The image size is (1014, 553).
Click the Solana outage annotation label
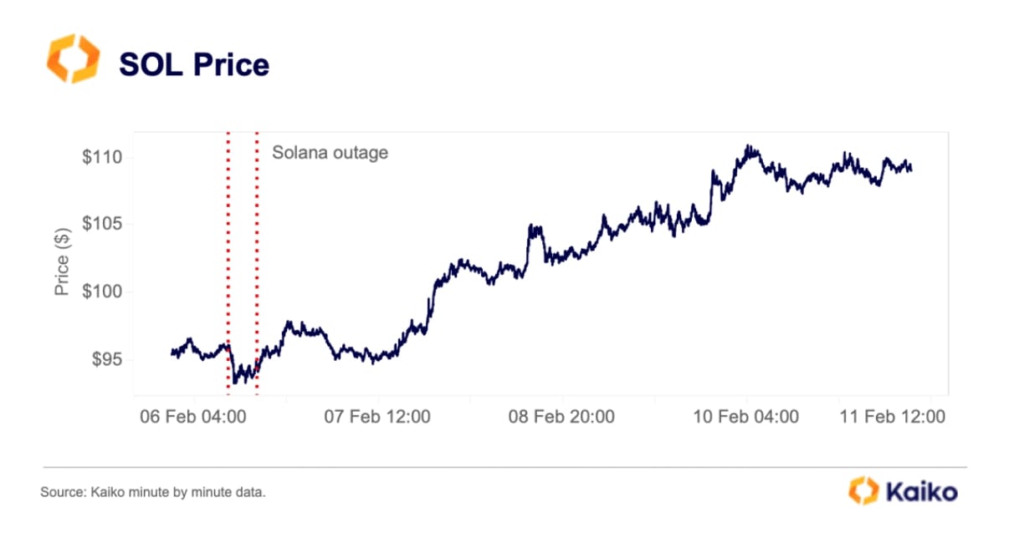click(330, 153)
